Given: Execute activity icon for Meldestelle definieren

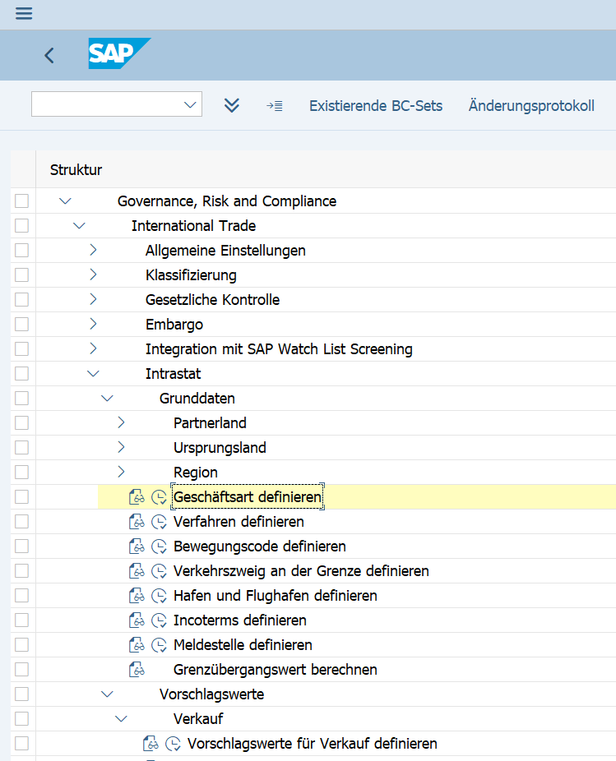Looking at the screenshot, I should click(160, 645).
